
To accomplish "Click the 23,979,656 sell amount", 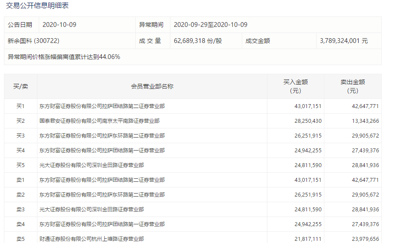I will (365, 239).
